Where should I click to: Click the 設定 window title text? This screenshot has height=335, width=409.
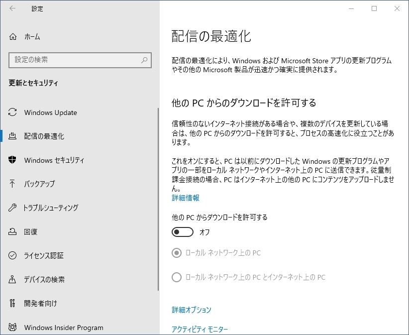(37, 8)
